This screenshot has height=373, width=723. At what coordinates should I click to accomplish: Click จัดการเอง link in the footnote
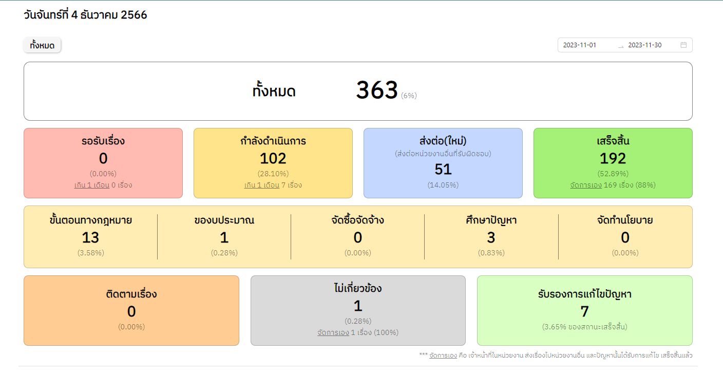443,355
